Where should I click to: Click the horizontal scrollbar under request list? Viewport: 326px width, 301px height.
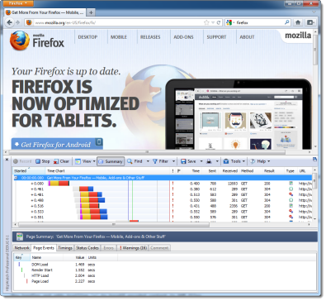click(114, 224)
